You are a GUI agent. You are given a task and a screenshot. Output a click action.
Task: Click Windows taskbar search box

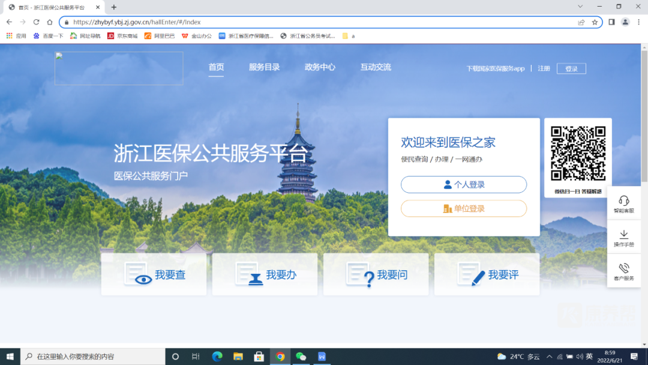(x=92, y=357)
